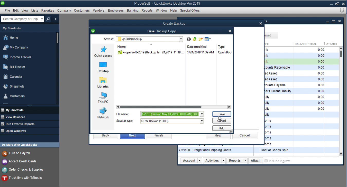Viewport: 347px width, 187px height.
Task: Select Quick access location
Action: click(103, 52)
